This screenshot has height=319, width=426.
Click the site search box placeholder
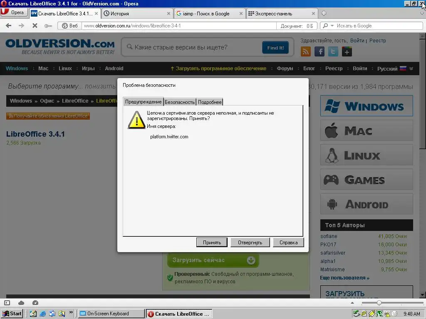point(181,47)
